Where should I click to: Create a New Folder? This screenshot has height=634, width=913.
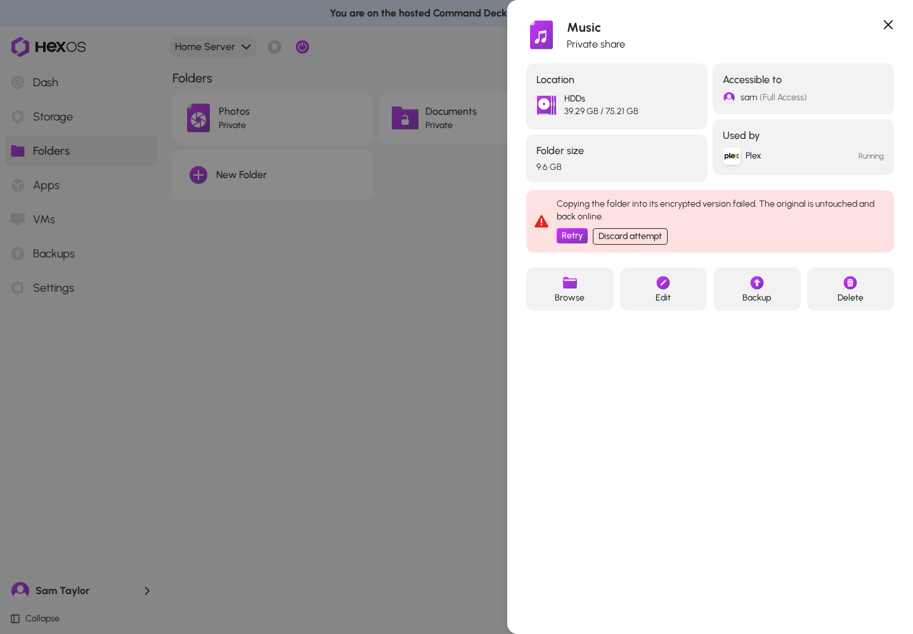[x=273, y=175]
